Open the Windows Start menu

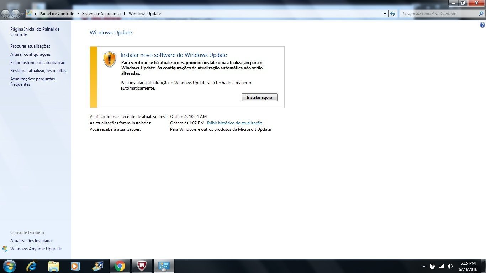(x=9, y=266)
